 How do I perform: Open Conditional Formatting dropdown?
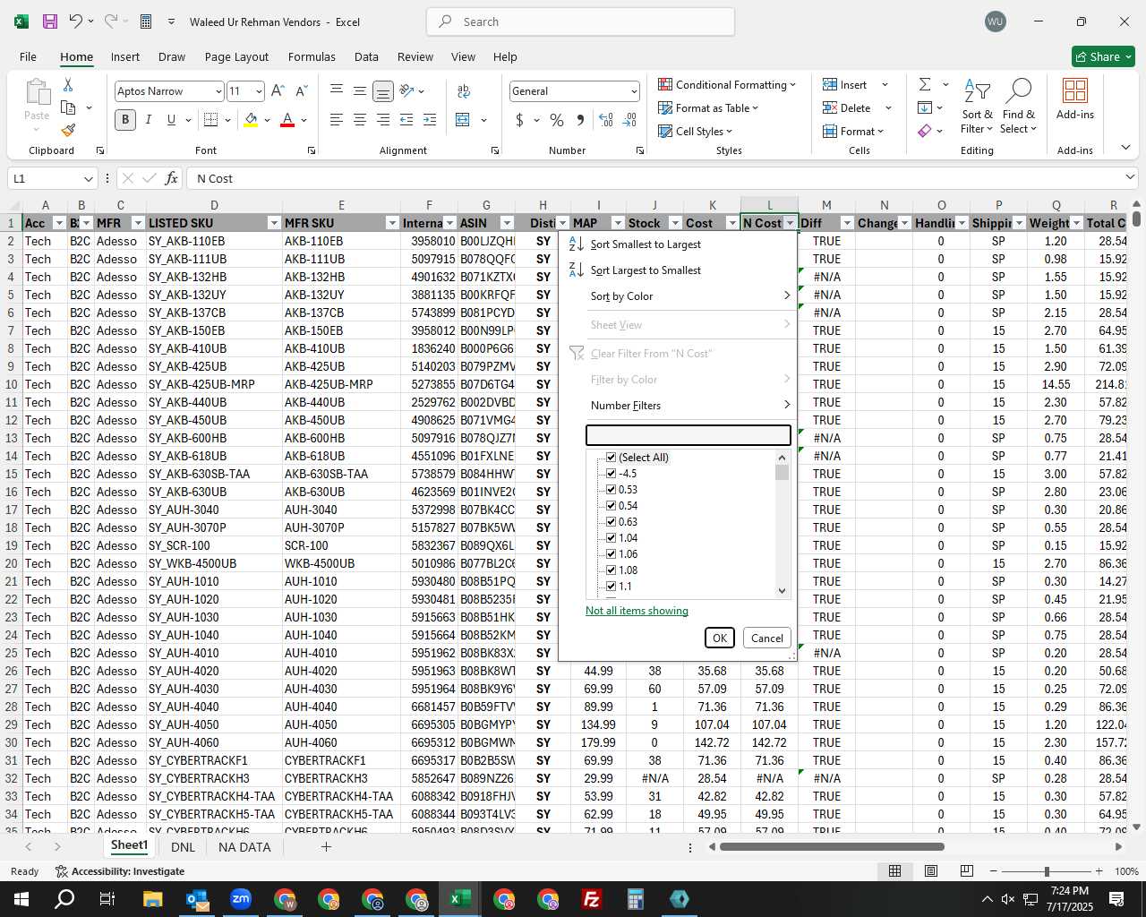tap(727, 84)
